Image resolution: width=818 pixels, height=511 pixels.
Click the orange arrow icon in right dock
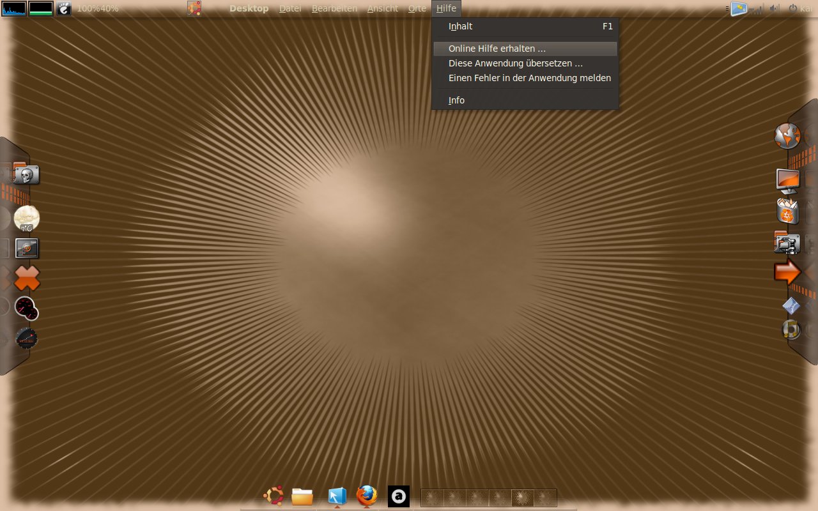pyautogui.click(x=787, y=273)
